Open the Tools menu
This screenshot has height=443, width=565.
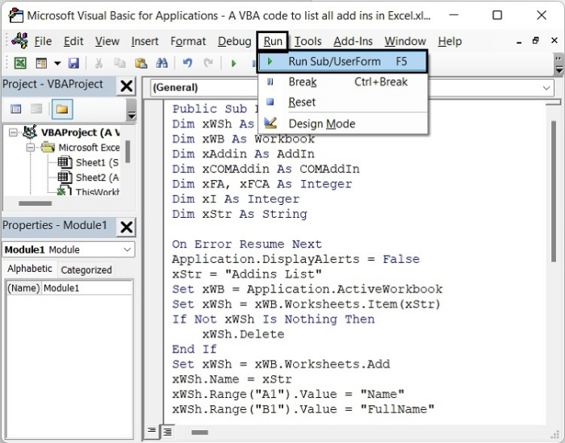[x=308, y=41]
